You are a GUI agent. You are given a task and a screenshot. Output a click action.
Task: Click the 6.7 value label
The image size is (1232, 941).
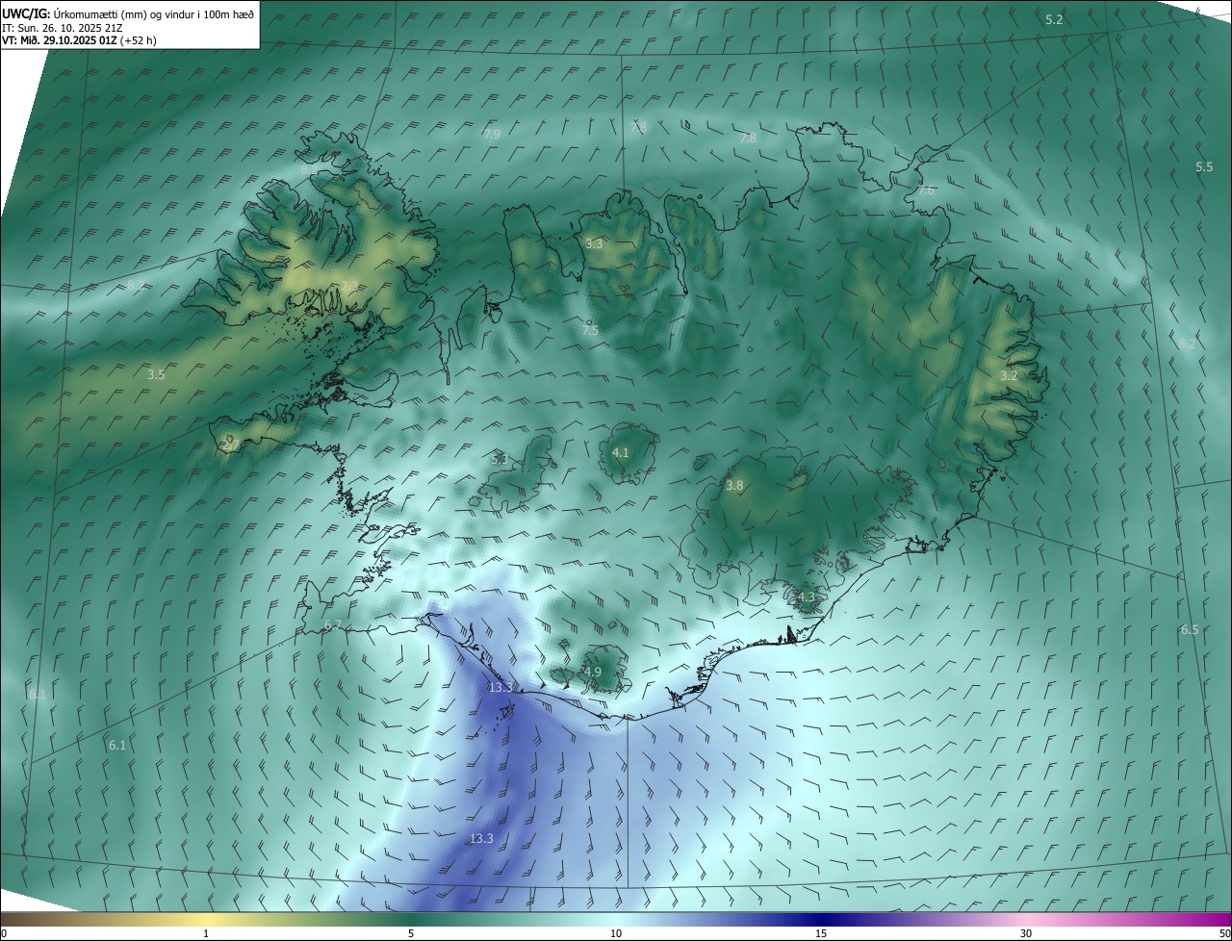coord(333,626)
